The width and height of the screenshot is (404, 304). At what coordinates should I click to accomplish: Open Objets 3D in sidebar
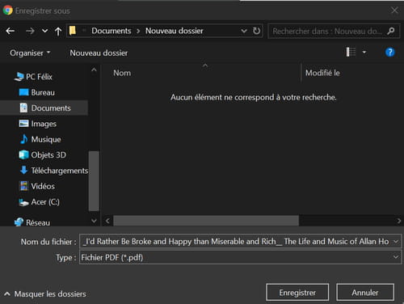48,155
